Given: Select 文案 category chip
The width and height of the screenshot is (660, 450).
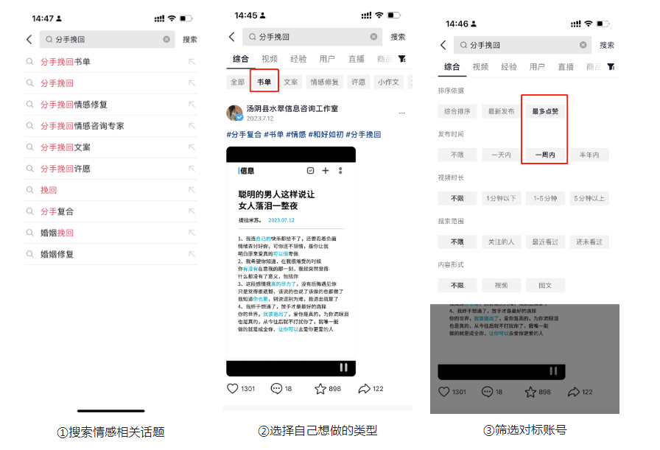Looking at the screenshot, I should click(290, 82).
